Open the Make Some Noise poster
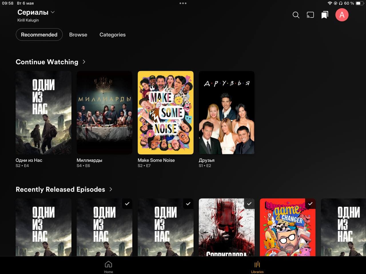This screenshot has height=274, width=366. [166, 113]
